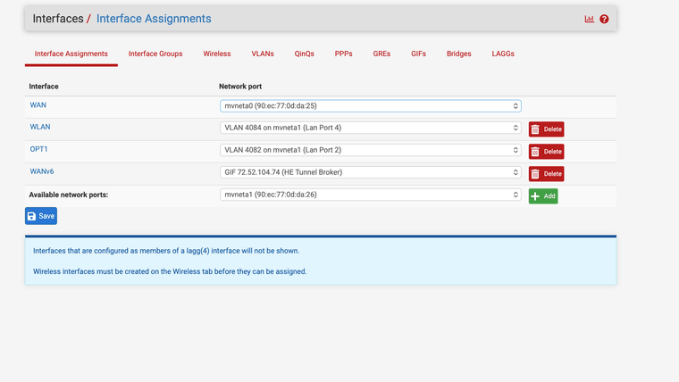Image resolution: width=679 pixels, height=382 pixels.
Task: Delete the OPT1 interface assignment
Action: click(x=546, y=152)
